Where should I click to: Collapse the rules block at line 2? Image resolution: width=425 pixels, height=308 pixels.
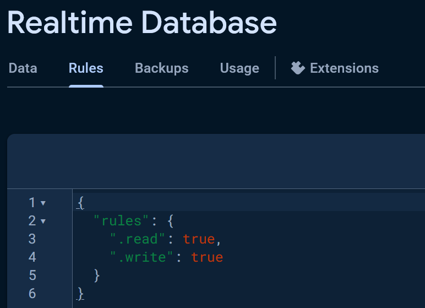tap(43, 221)
